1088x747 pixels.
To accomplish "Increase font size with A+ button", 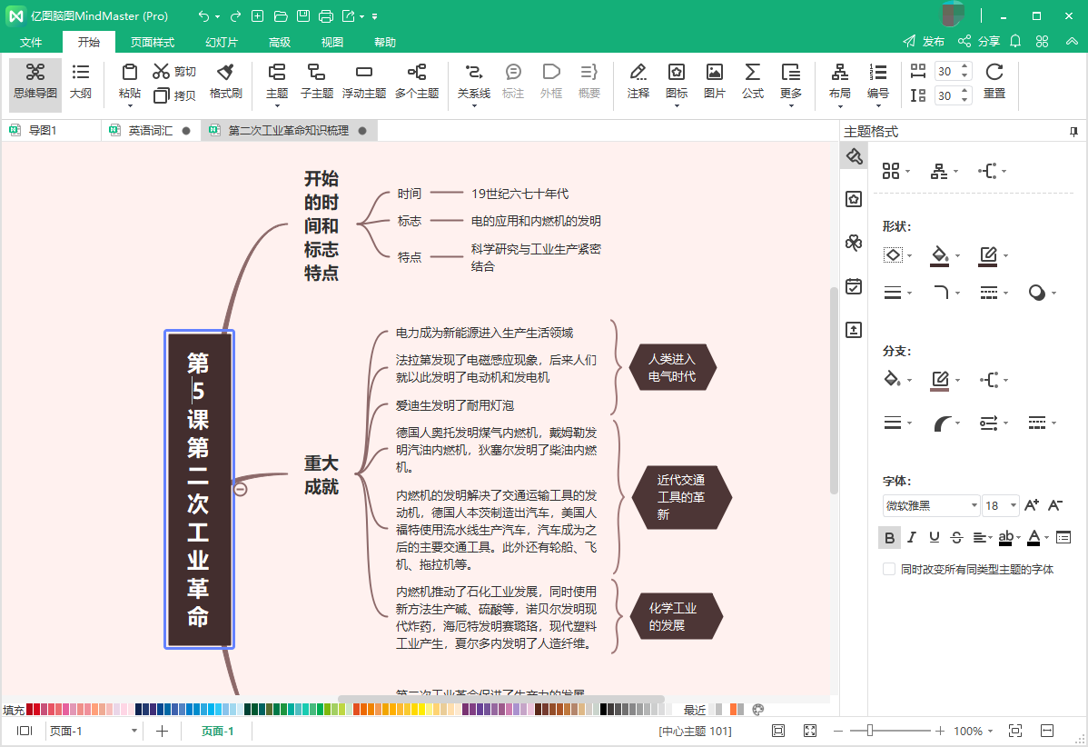I will pos(1032,505).
